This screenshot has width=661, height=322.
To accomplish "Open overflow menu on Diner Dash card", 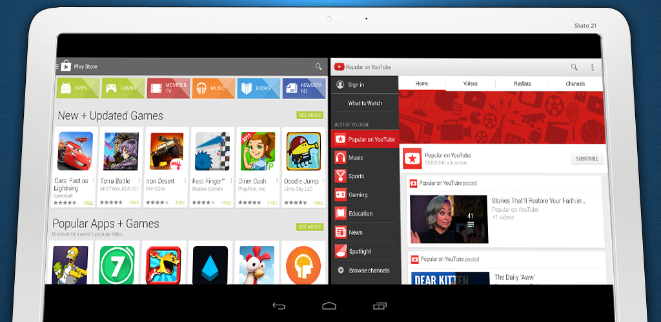I will point(277,181).
